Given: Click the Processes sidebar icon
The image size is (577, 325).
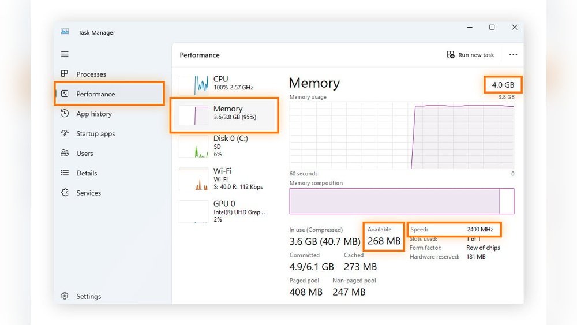Looking at the screenshot, I should click(65, 74).
